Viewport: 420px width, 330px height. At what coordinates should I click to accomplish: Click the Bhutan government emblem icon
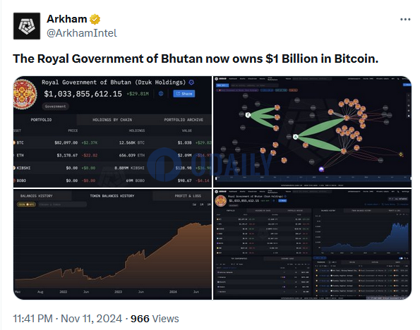point(25,94)
